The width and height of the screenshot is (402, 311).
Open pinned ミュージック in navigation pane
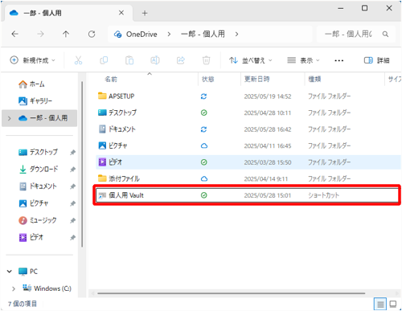click(x=38, y=220)
